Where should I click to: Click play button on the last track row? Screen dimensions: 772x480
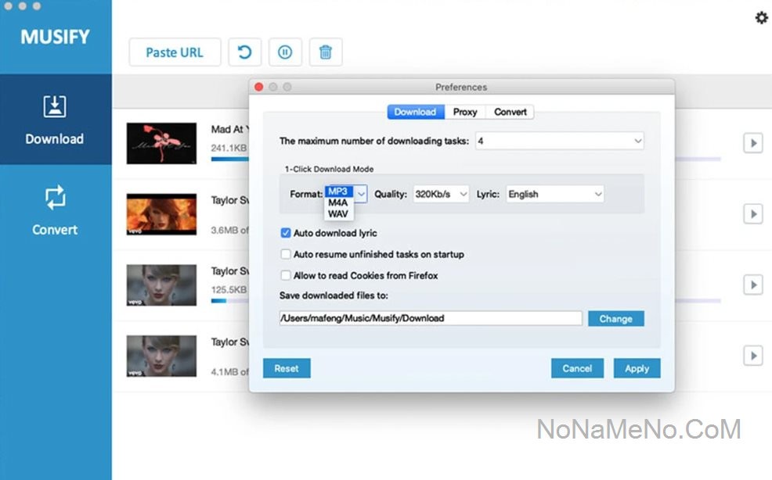(752, 356)
